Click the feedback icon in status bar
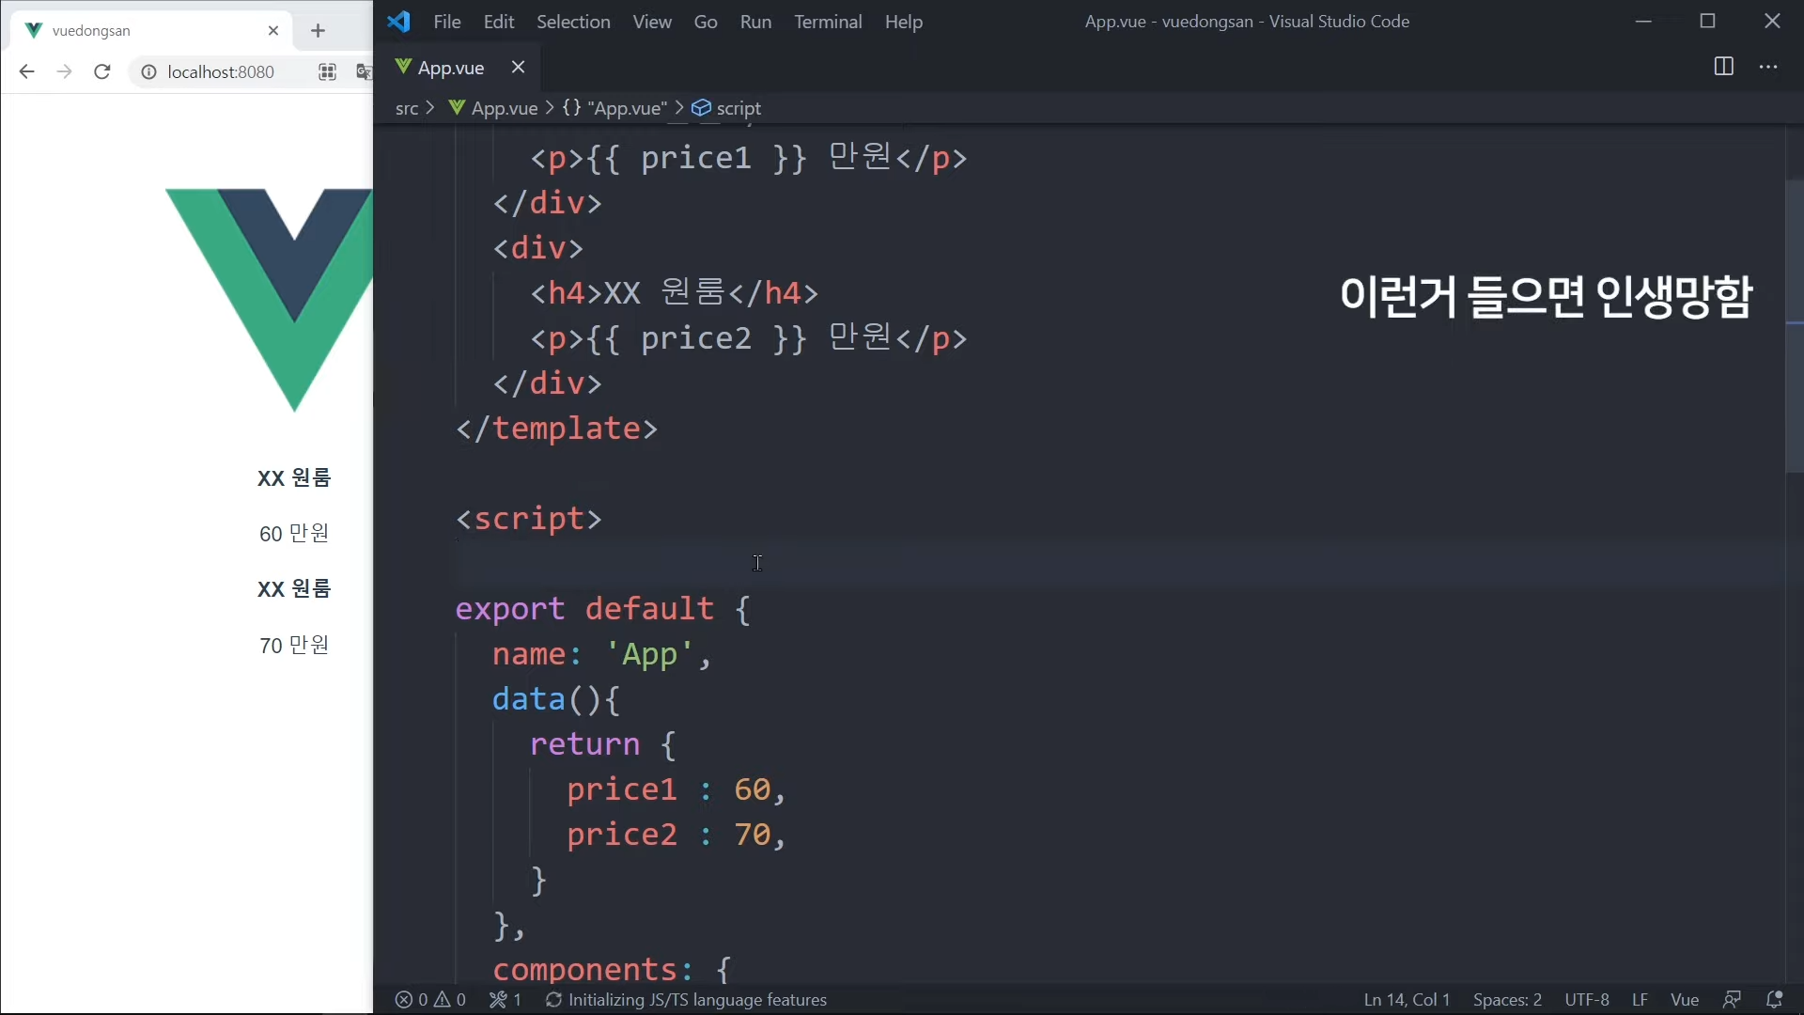 (x=1732, y=1000)
